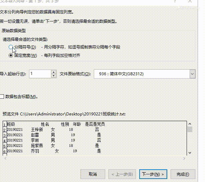The width and height of the screenshot is (205, 182).
Task: Click the 完成(F) button
Action: (183, 174)
